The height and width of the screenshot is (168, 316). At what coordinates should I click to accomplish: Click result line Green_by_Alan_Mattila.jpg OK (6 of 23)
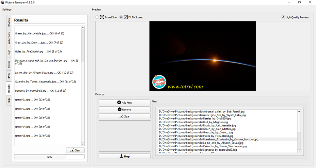point(40,33)
